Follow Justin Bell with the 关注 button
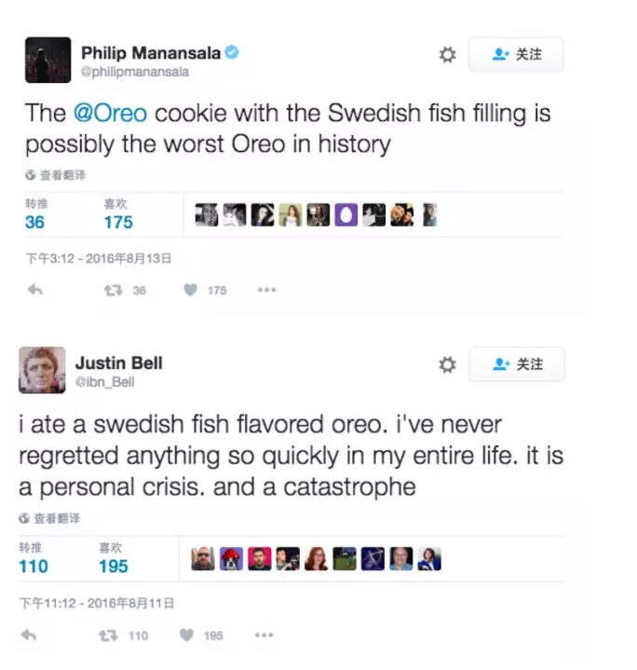The image size is (637, 670). coord(516,364)
